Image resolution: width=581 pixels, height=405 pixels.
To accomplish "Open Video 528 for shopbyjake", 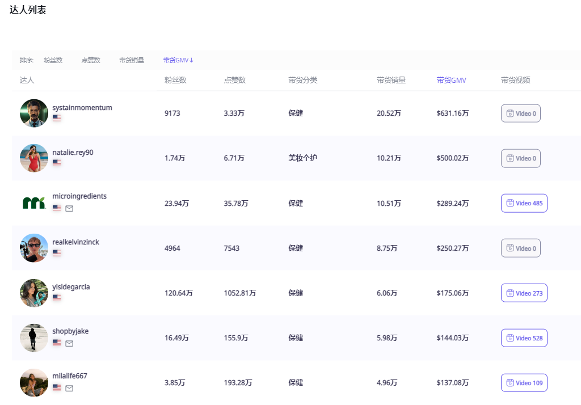I will (524, 338).
